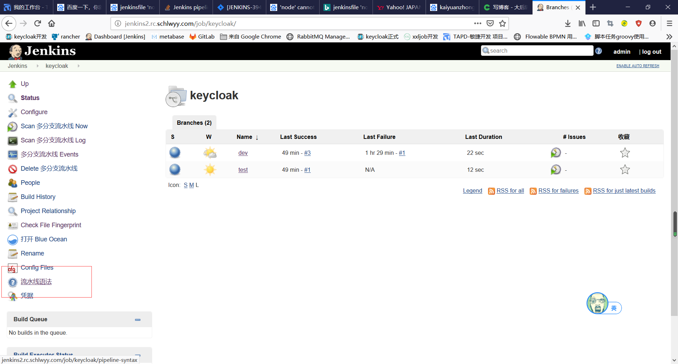Reload the page with refresh icon
The width and height of the screenshot is (678, 364).
click(37, 23)
